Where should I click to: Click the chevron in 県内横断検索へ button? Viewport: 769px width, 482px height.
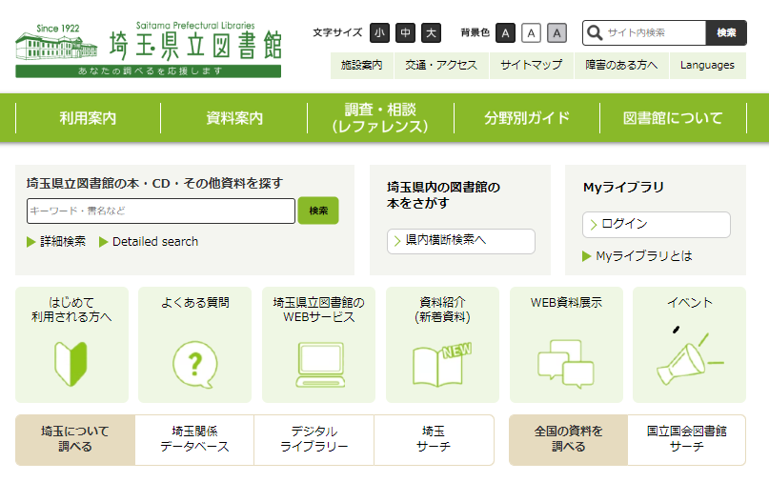coord(397,241)
